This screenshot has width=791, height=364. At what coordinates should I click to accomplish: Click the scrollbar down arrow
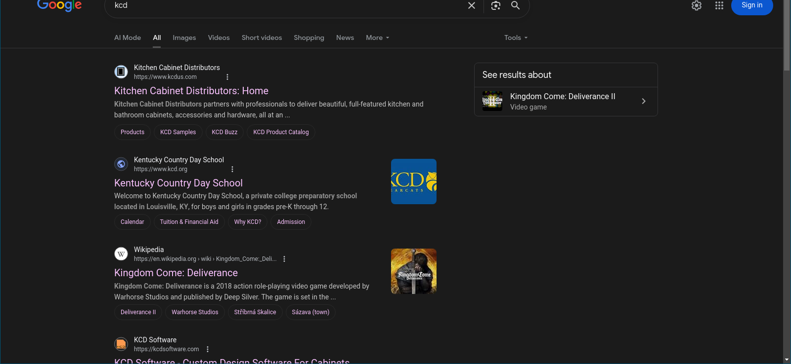pyautogui.click(x=787, y=360)
